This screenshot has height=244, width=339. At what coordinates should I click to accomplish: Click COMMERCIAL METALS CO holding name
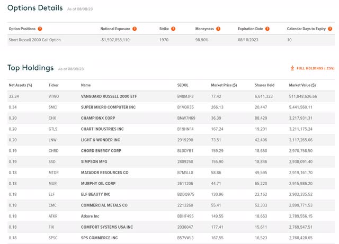pos(104,205)
